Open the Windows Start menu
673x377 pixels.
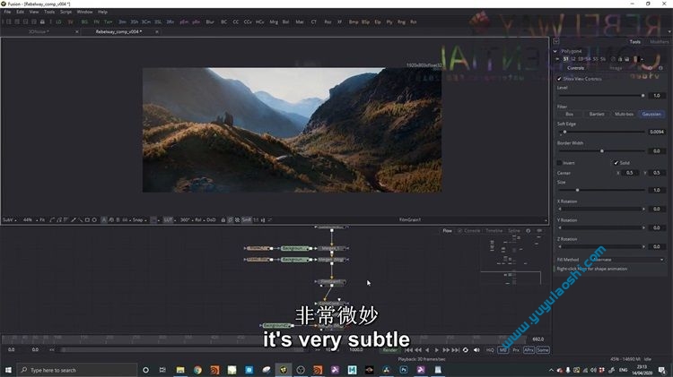tap(8, 370)
